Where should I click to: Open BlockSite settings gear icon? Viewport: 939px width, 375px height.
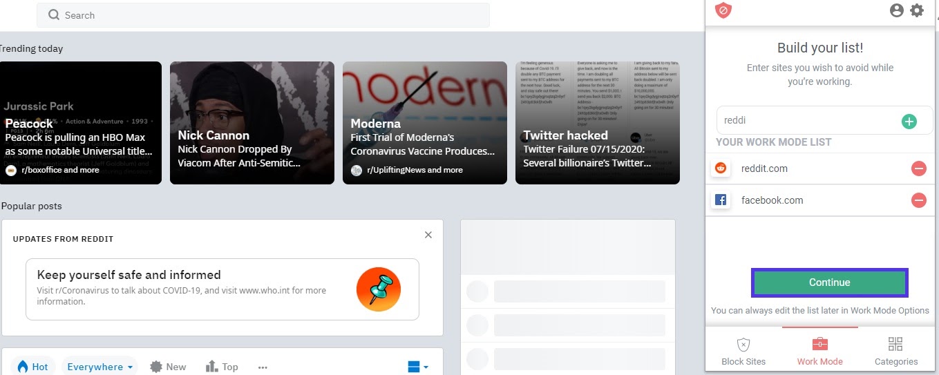click(x=917, y=10)
